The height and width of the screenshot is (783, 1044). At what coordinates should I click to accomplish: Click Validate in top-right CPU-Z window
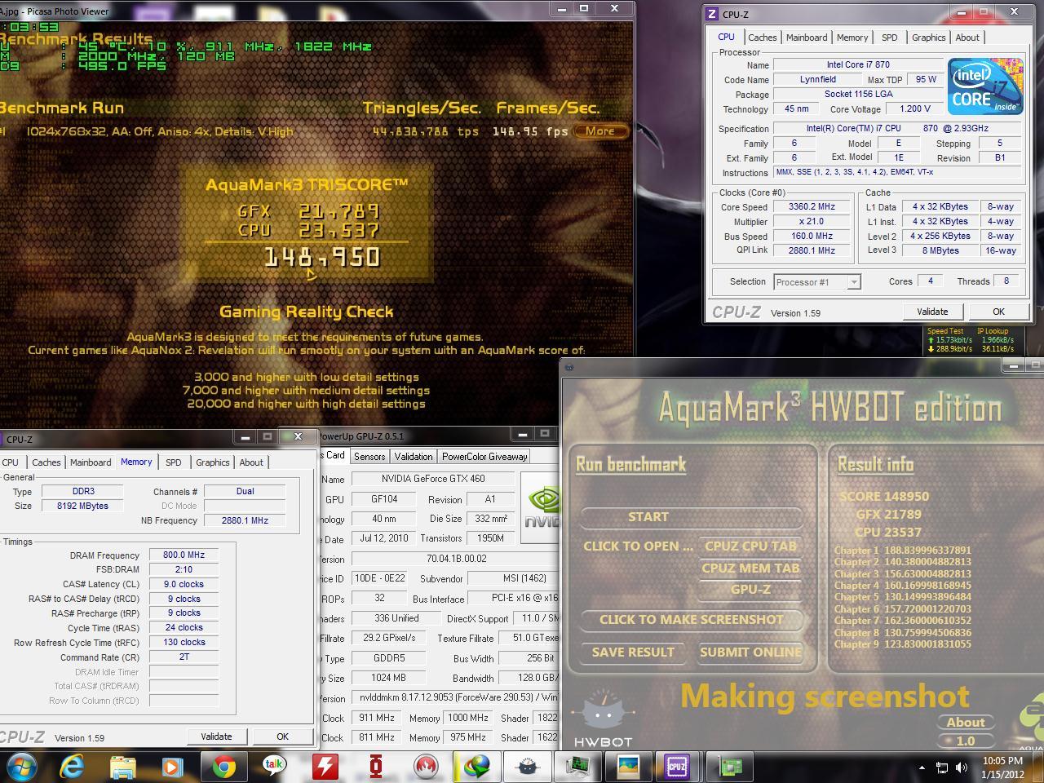(932, 312)
